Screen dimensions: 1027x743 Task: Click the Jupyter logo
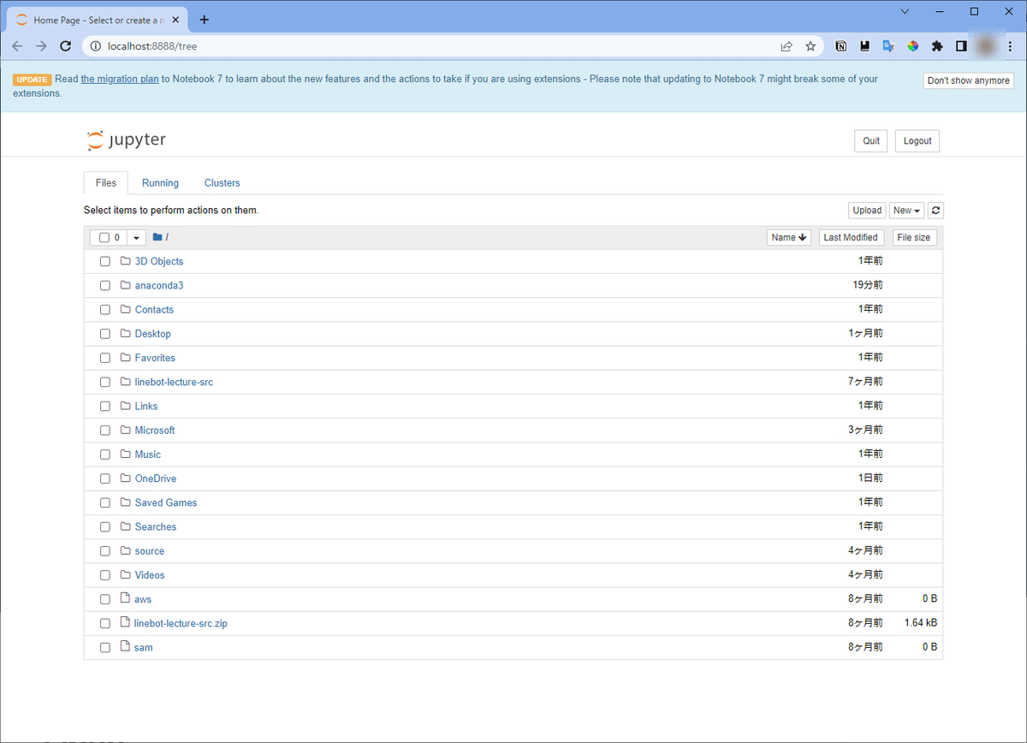127,140
